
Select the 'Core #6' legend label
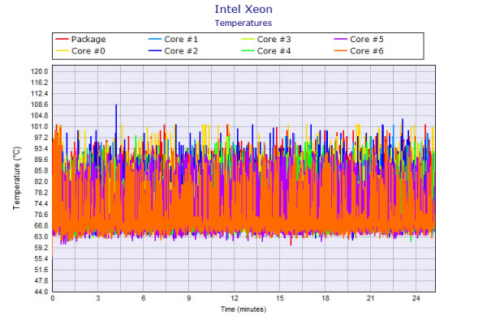pos(367,51)
